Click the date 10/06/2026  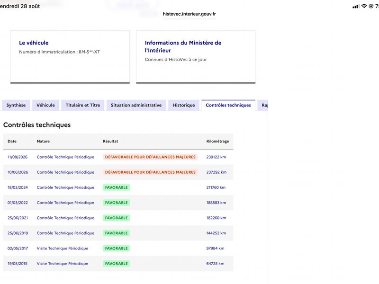click(18, 172)
